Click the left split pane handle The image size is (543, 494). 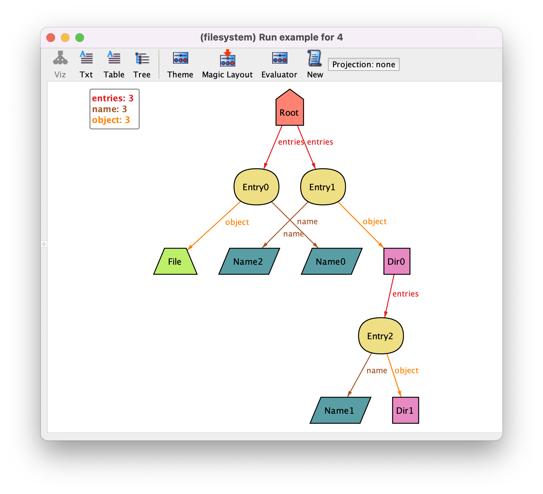click(44, 244)
